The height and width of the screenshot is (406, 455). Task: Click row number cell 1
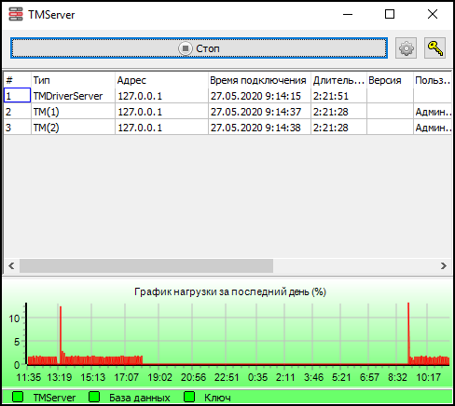(x=18, y=96)
